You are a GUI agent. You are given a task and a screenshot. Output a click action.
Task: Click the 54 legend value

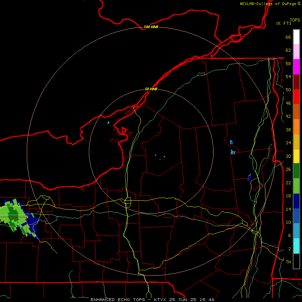pos(288,77)
